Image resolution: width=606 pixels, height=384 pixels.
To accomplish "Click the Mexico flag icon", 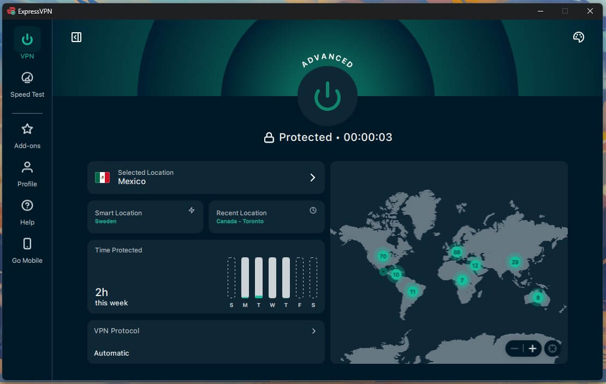I will coord(103,178).
